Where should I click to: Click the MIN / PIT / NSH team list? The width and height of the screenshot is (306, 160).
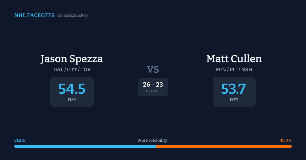click(234, 70)
